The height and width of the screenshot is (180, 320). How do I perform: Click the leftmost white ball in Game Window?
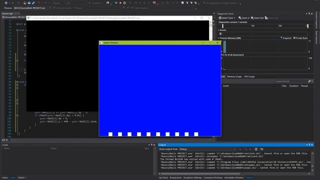[110, 134]
